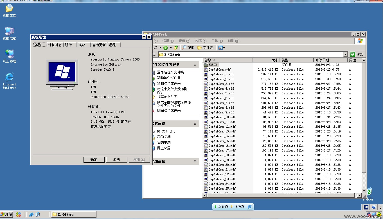Select the CopWebCms.mdf file icon
Viewport: 383px width, 219px height.
click(206, 69)
